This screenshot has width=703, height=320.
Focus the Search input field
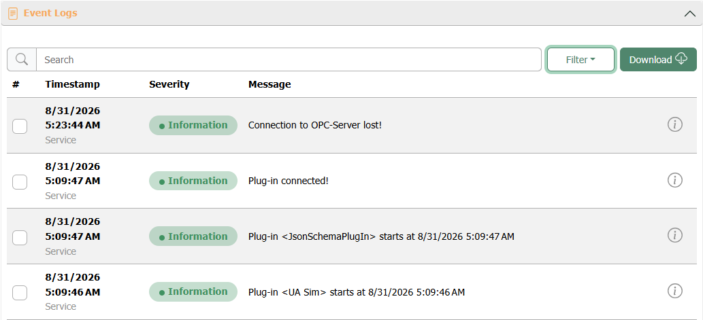(x=289, y=60)
